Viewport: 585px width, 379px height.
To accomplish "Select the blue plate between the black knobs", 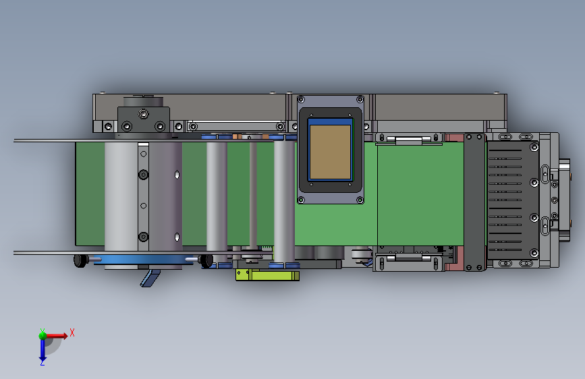I will (x=144, y=260).
